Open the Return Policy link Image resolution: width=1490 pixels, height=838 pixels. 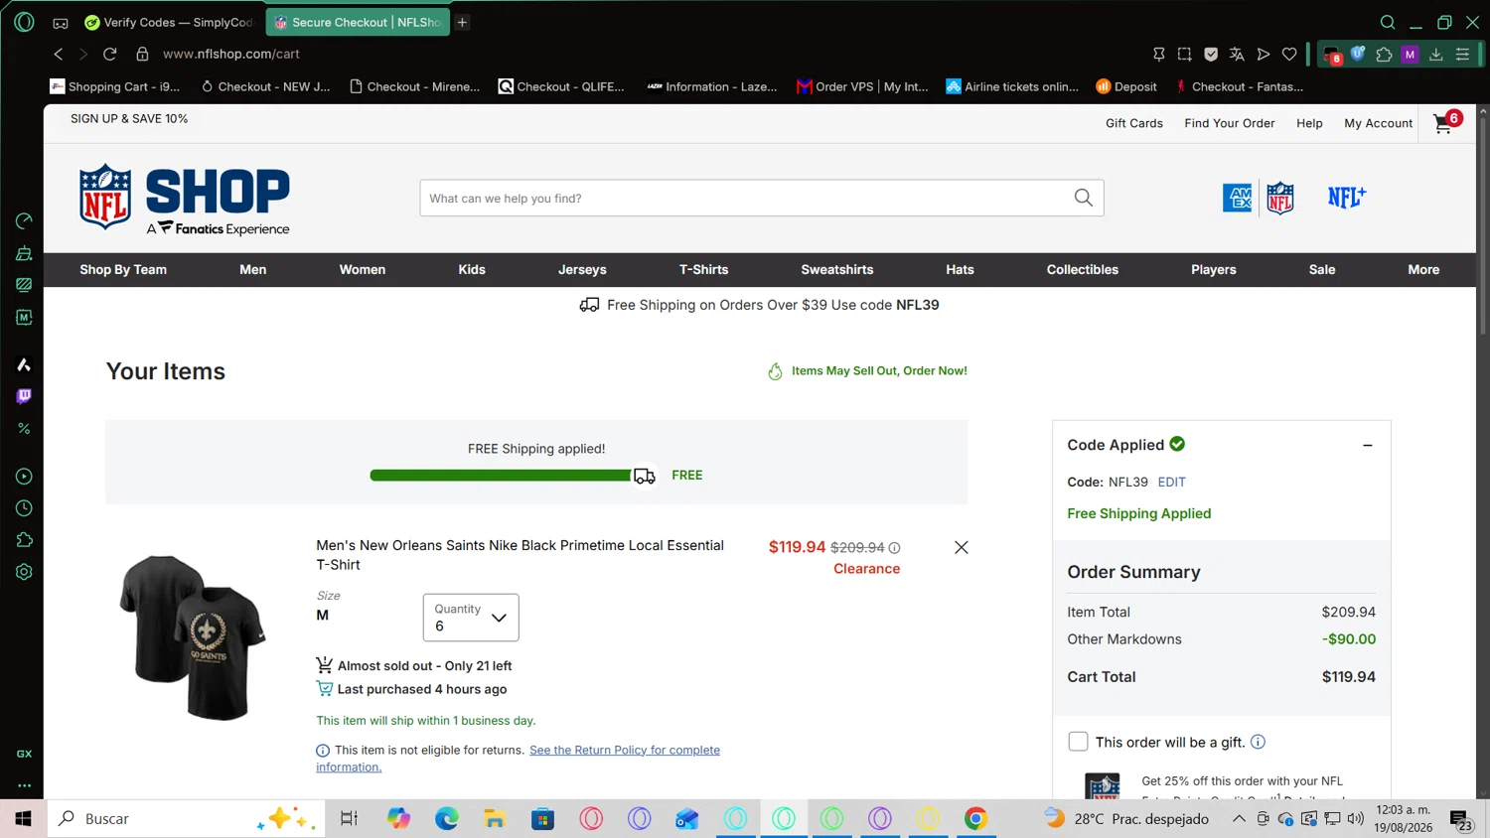[x=625, y=751]
